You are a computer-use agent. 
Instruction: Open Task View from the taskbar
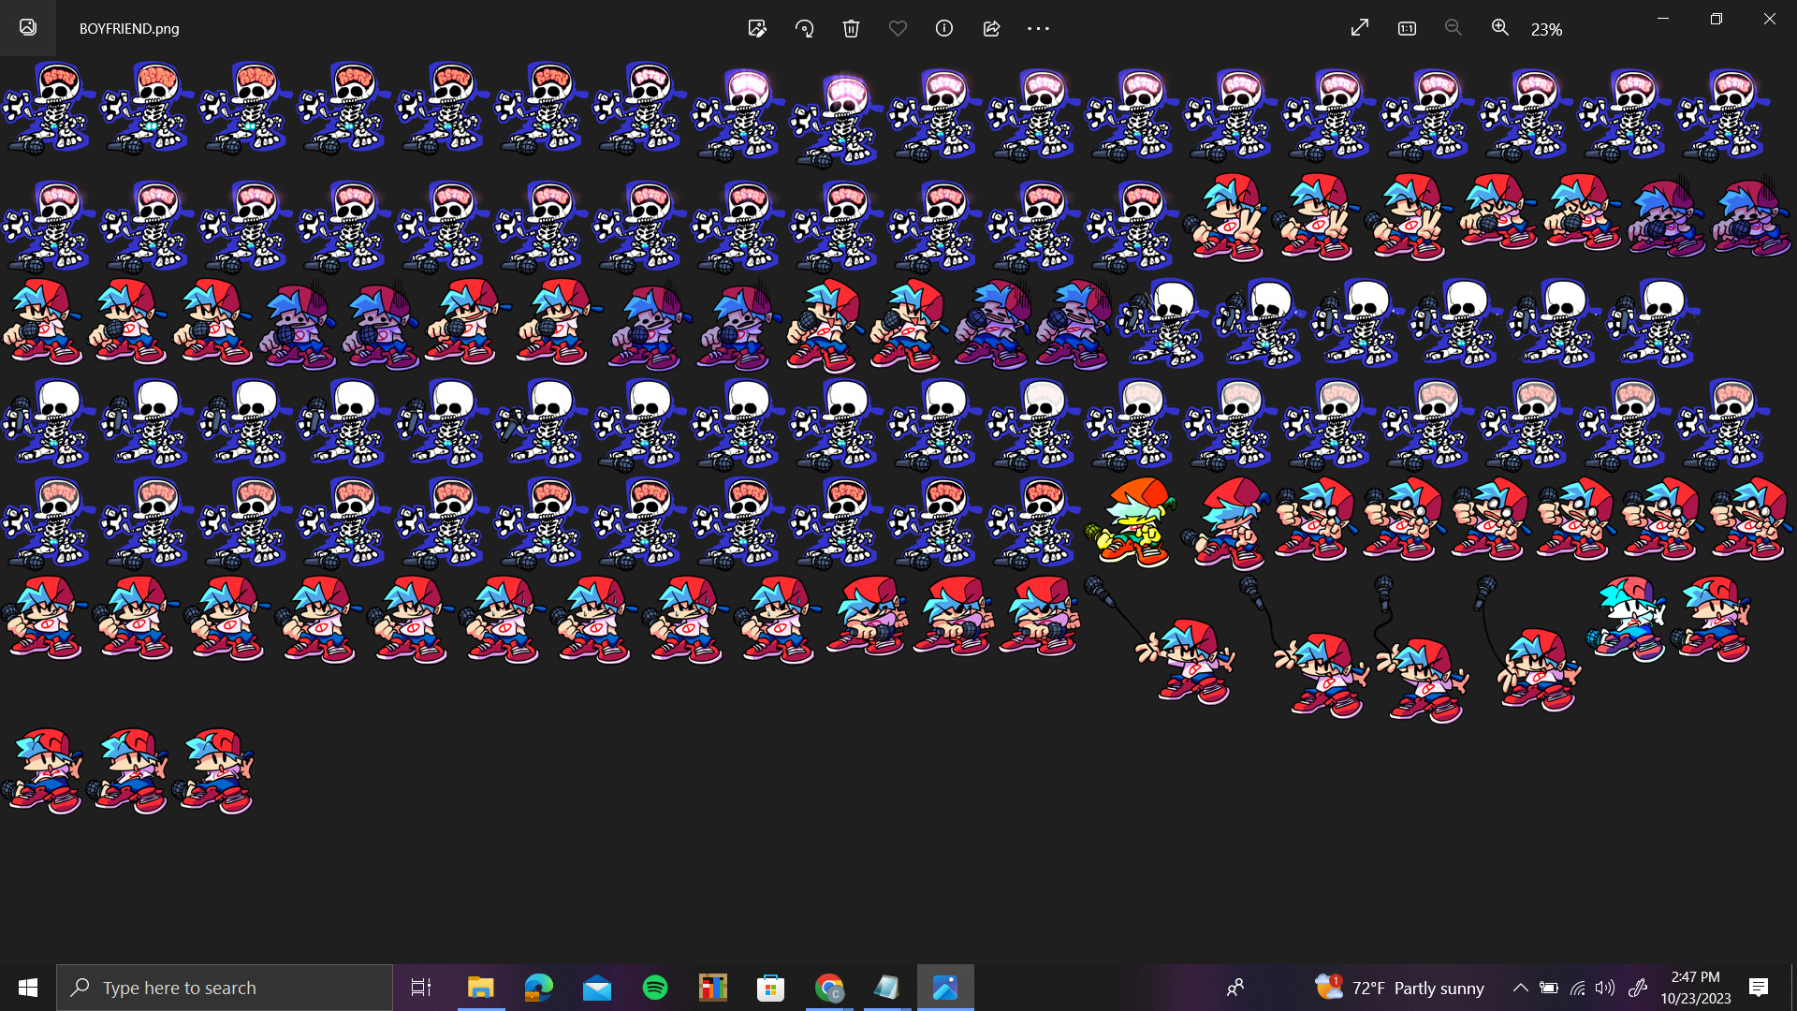click(421, 988)
